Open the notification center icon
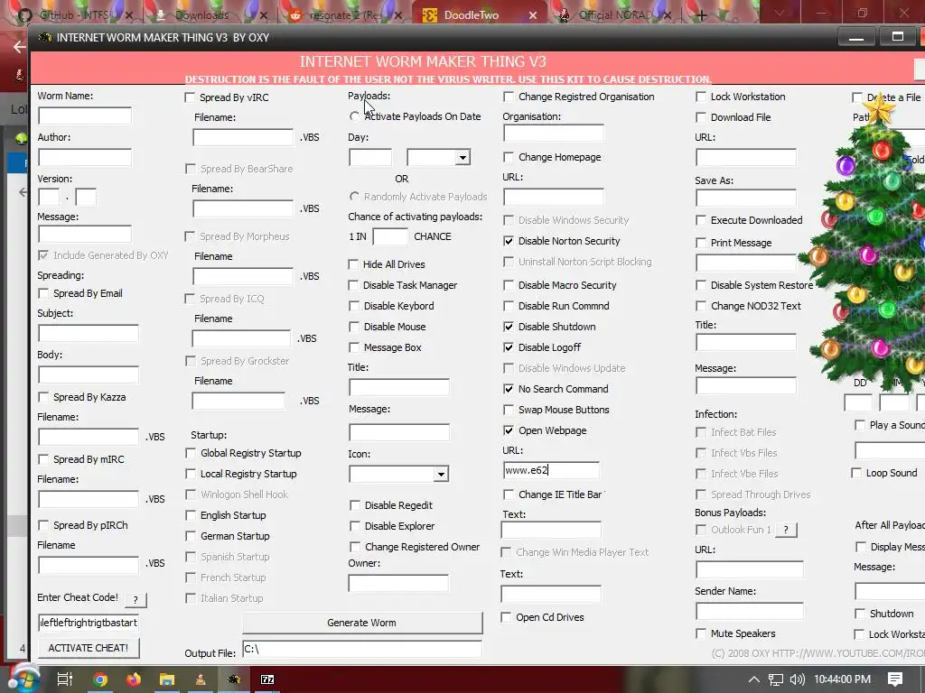Screen dimensions: 925x693 (895, 679)
